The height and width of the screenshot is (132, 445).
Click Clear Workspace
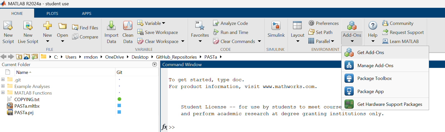pyautogui.click(x=158, y=41)
